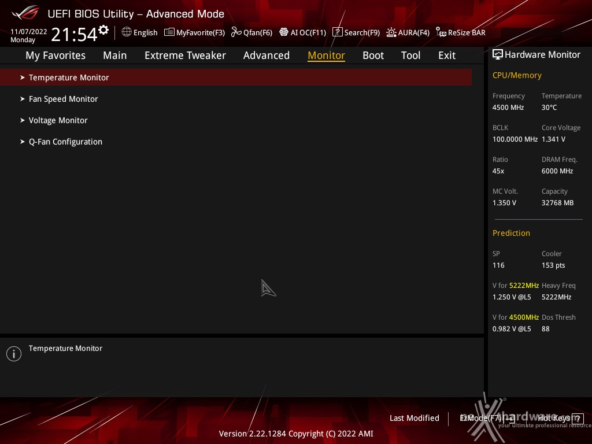
Task: Click the info icon beside description
Action: [14, 354]
